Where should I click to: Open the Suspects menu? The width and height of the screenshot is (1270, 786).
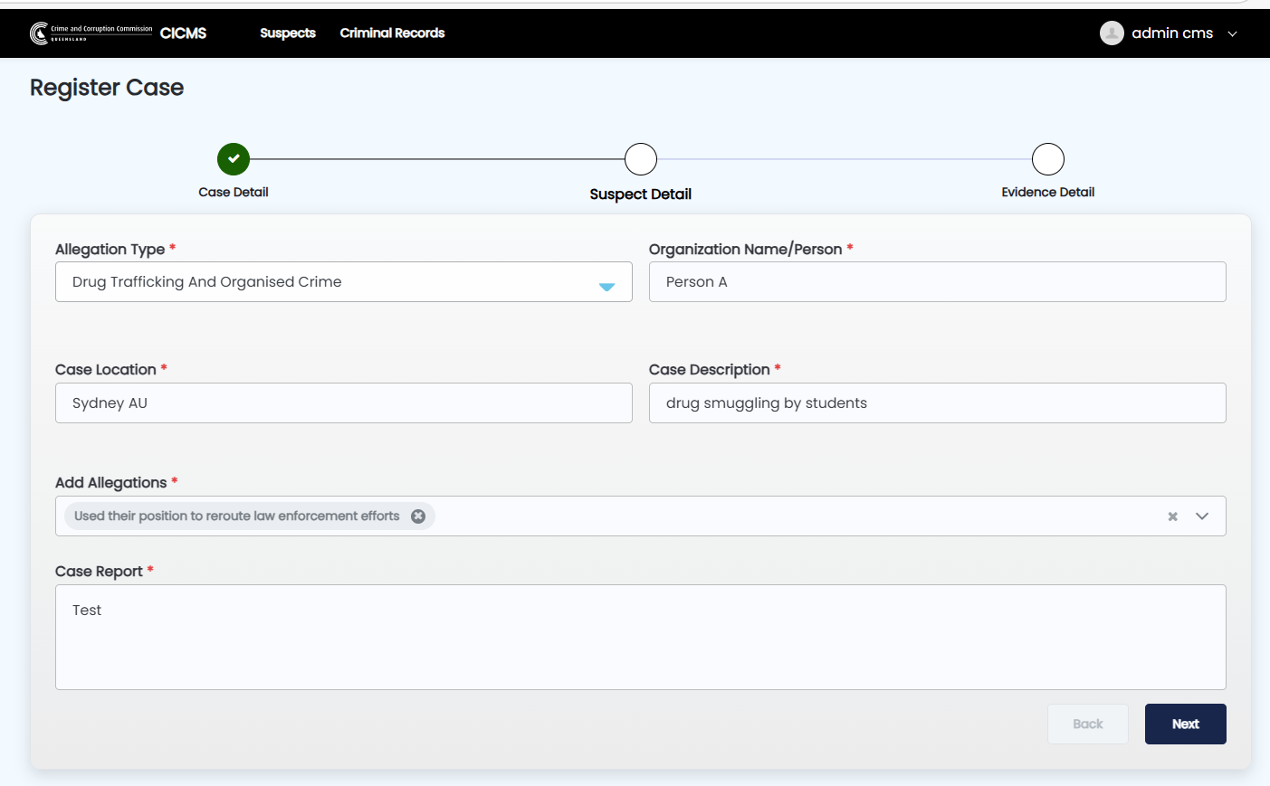coord(288,33)
